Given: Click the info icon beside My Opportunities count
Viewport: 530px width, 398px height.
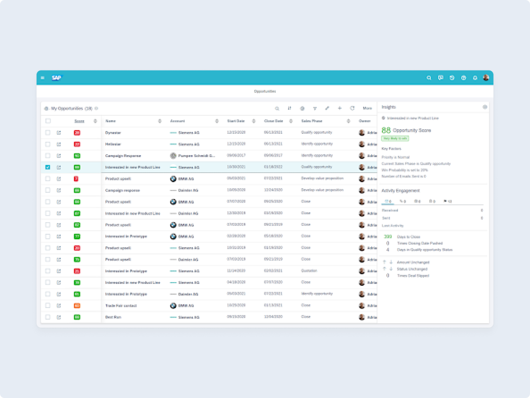Looking at the screenshot, I should 96,108.
